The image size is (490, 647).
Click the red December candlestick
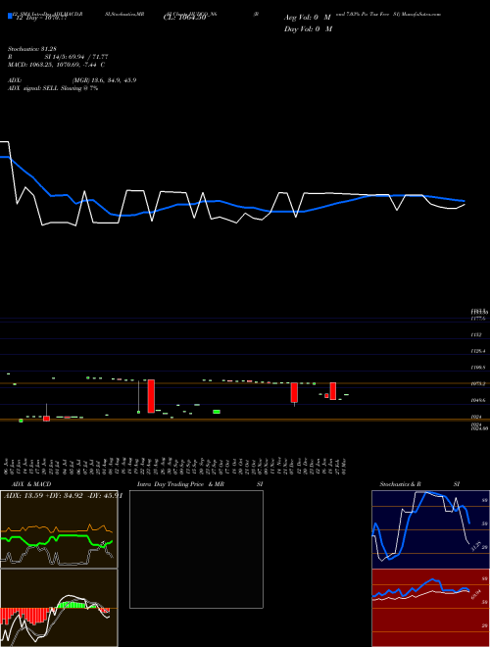pyautogui.click(x=294, y=392)
